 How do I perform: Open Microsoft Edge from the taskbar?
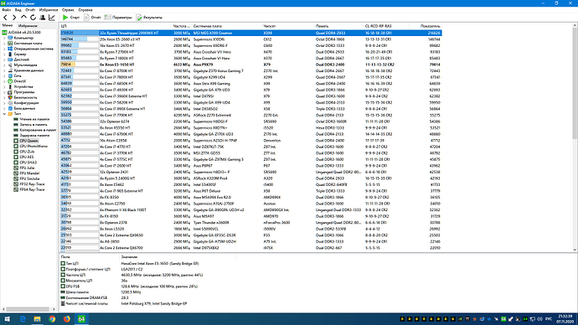click(23, 319)
